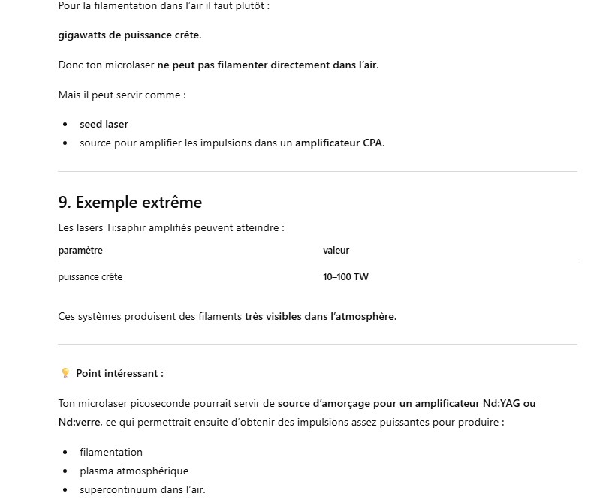This screenshot has width=612, height=503.
Task: Click the "filamentation" bullet item
Action: [x=111, y=452]
